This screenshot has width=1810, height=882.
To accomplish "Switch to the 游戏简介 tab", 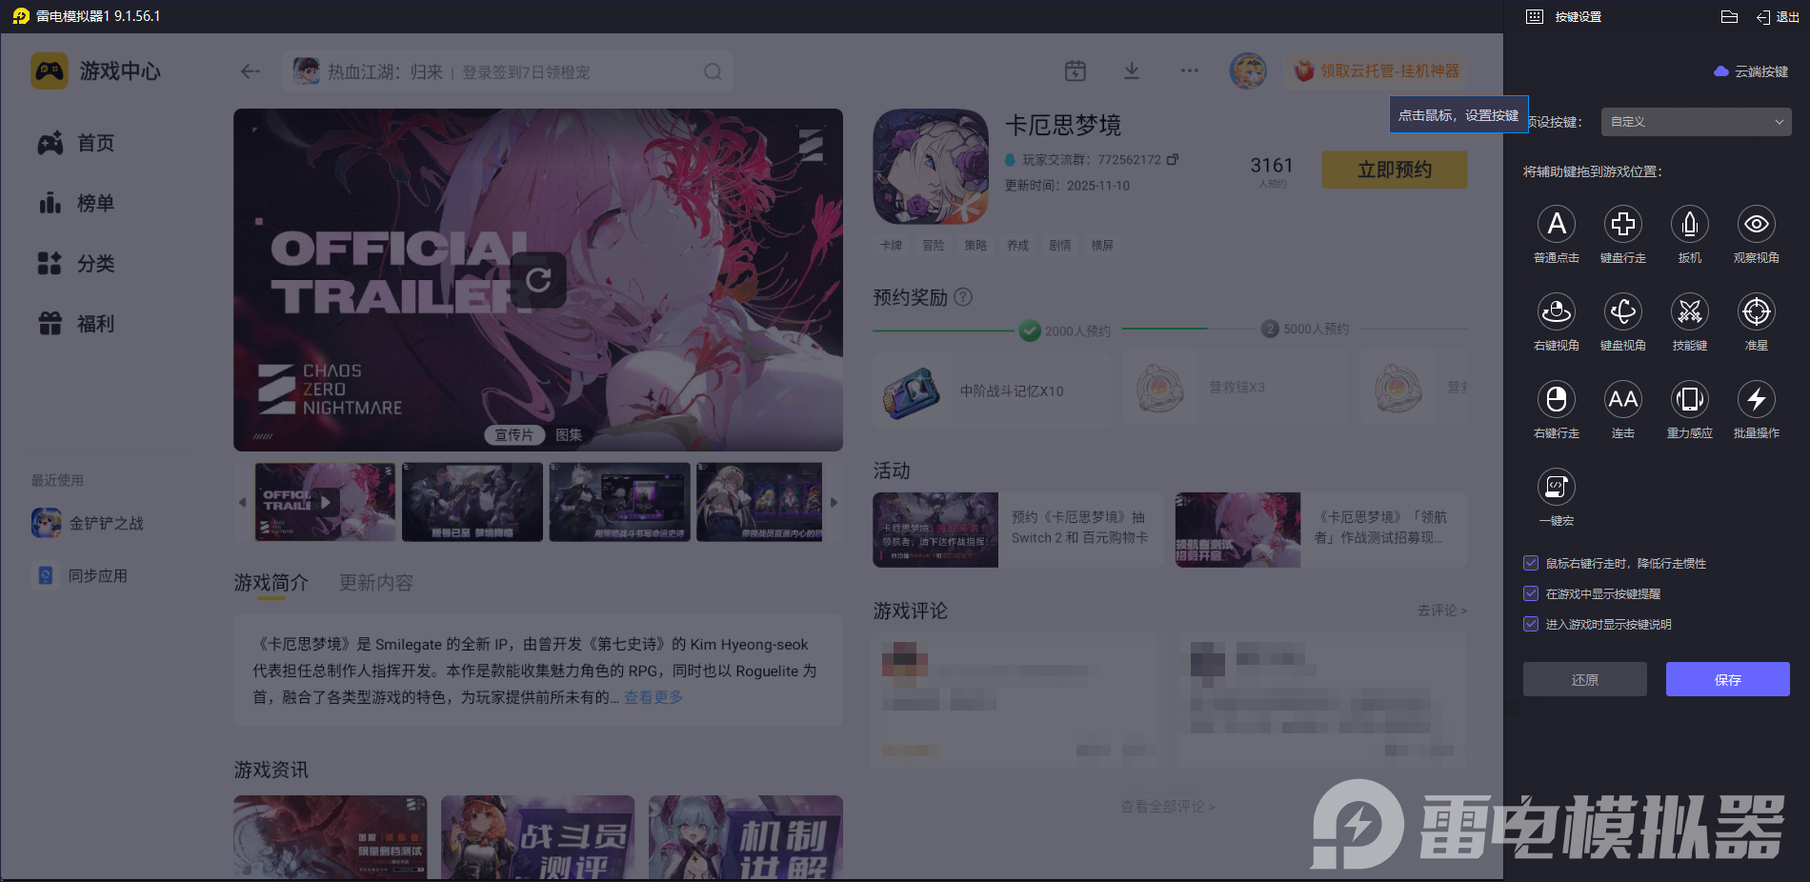I will (x=271, y=583).
